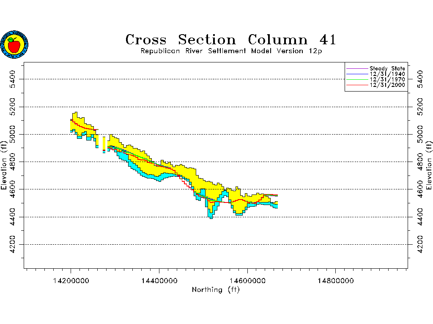Click the 14400000 x-axis tick label
Viewport: 433px width, 324px height.
click(159, 281)
